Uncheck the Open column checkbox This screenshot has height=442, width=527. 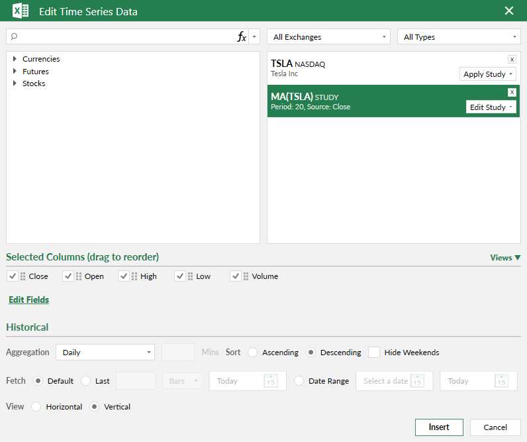pos(68,276)
